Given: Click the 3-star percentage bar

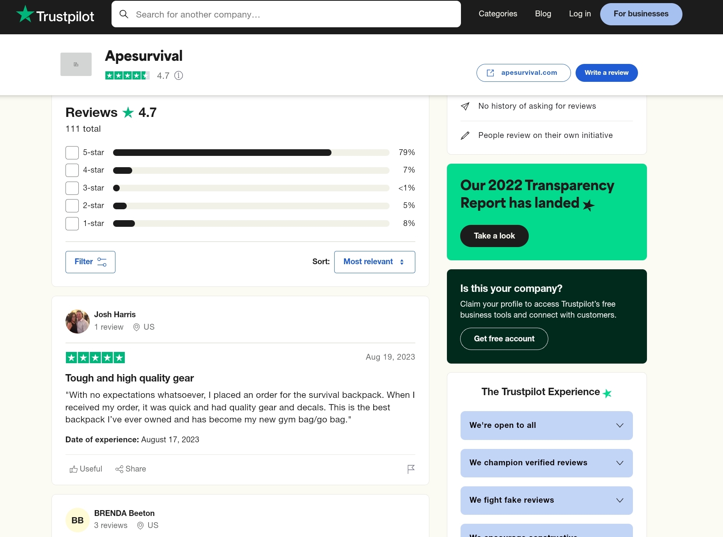Looking at the screenshot, I should pos(251,188).
